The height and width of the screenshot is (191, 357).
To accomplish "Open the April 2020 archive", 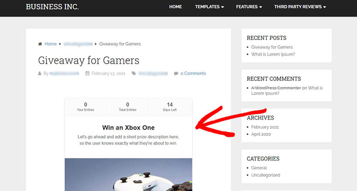I will (x=261, y=134).
